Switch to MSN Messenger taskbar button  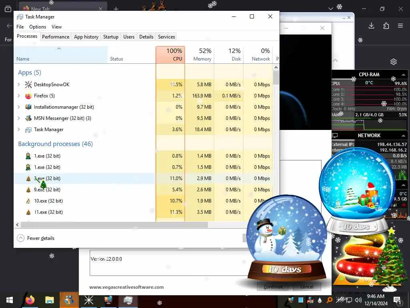69,300
